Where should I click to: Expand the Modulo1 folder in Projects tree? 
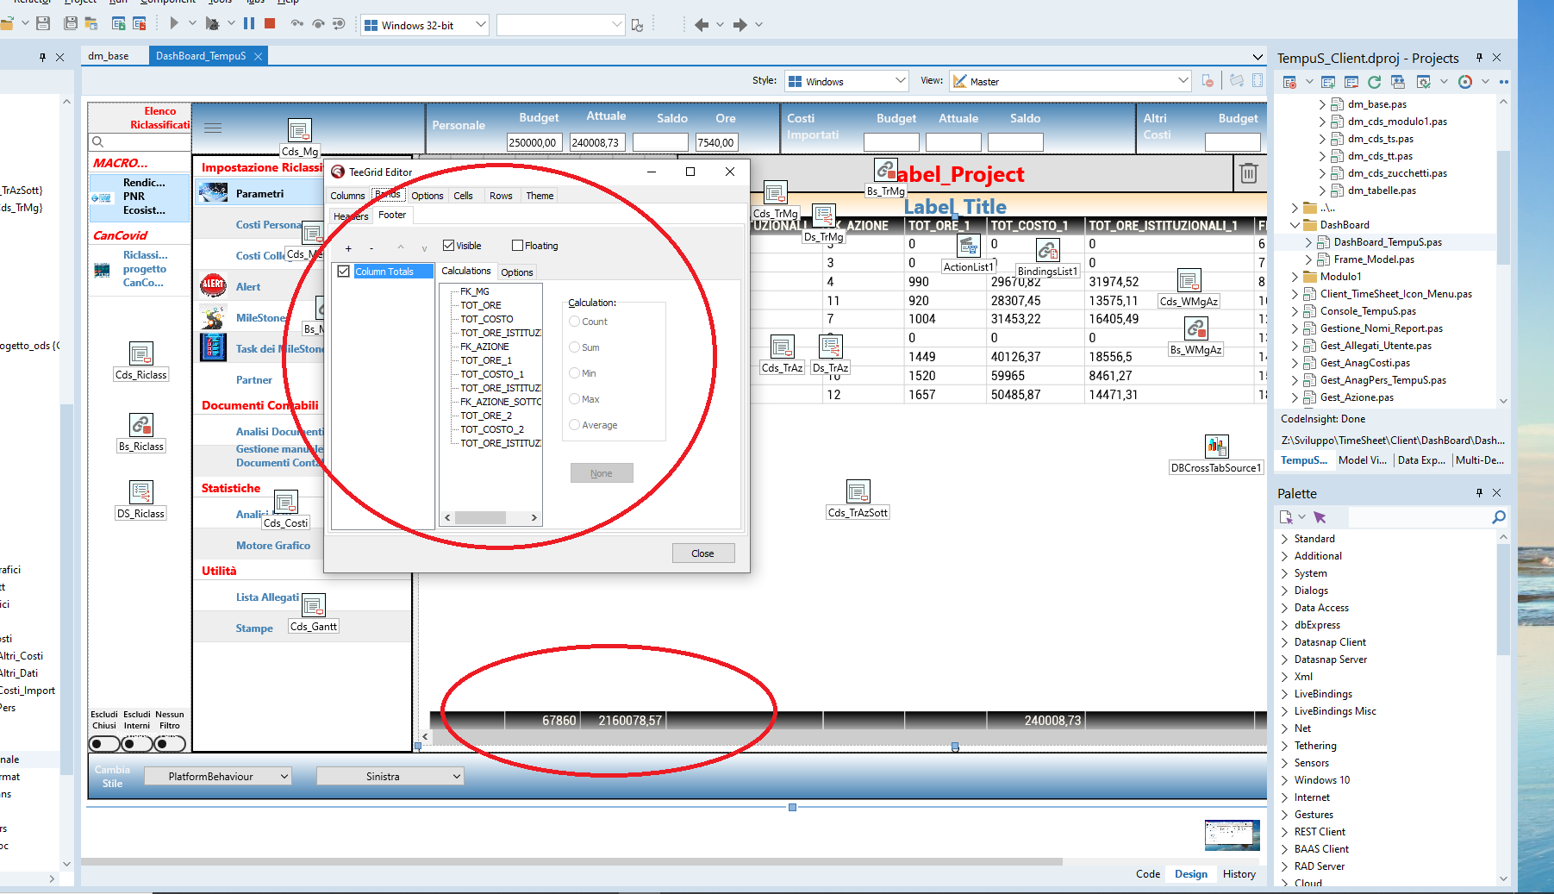click(1295, 277)
